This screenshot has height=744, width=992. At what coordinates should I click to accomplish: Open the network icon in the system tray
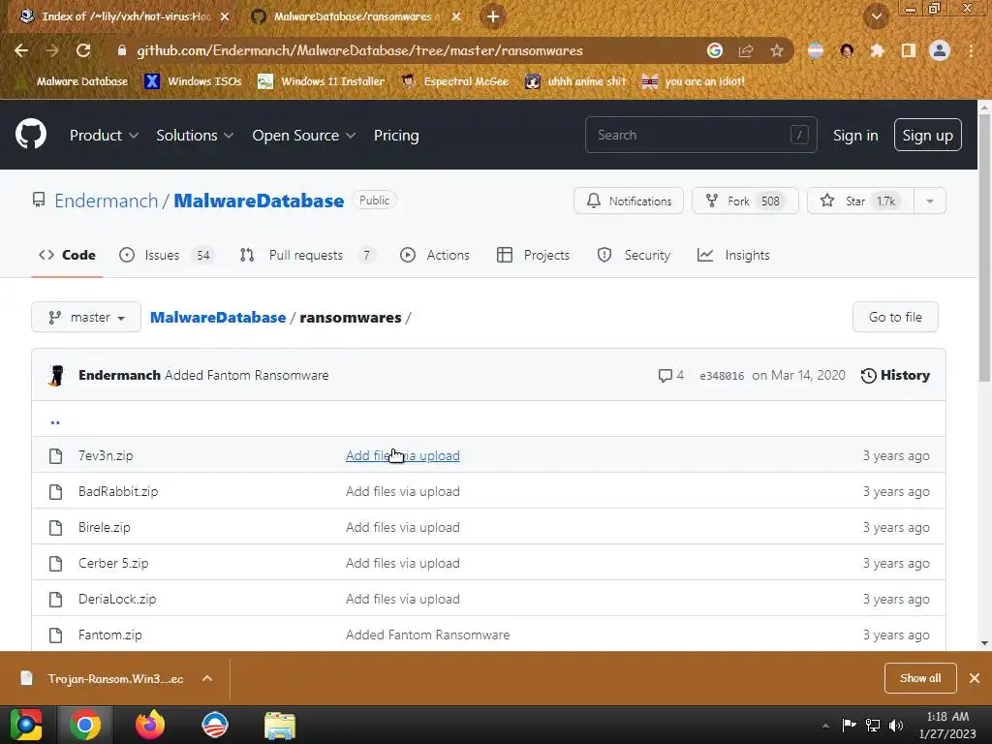873,726
